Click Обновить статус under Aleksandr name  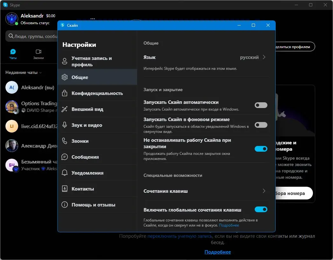coord(35,23)
